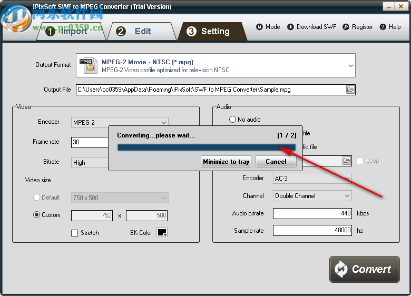The height and width of the screenshot is (296, 411).
Task: Open the Help menu
Action: tap(390, 27)
